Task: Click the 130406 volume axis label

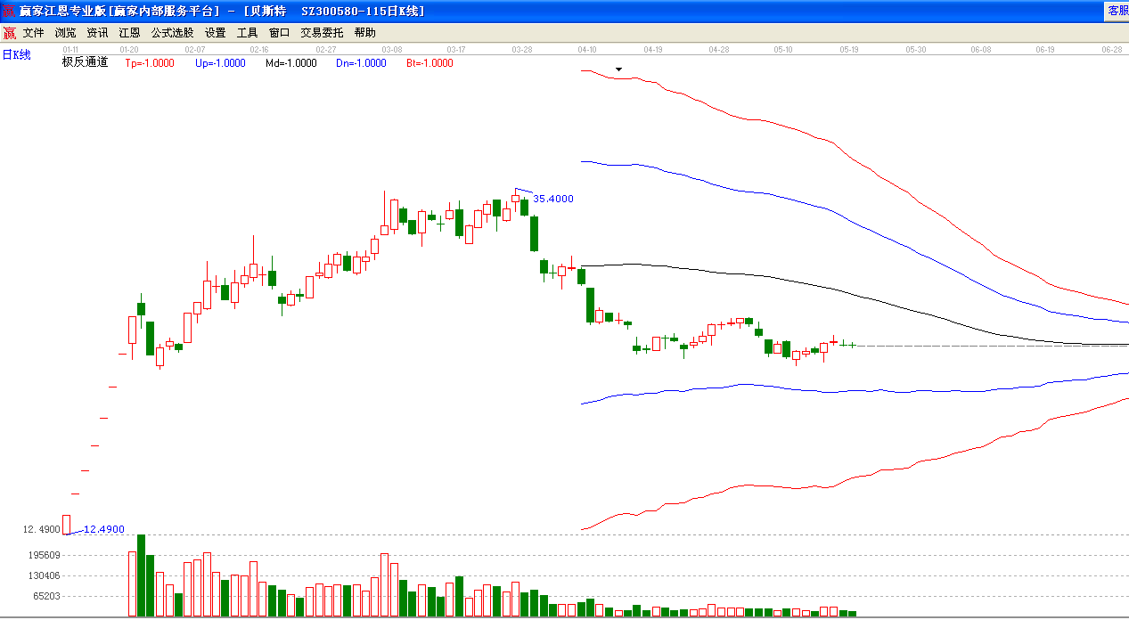Action: tap(42, 575)
